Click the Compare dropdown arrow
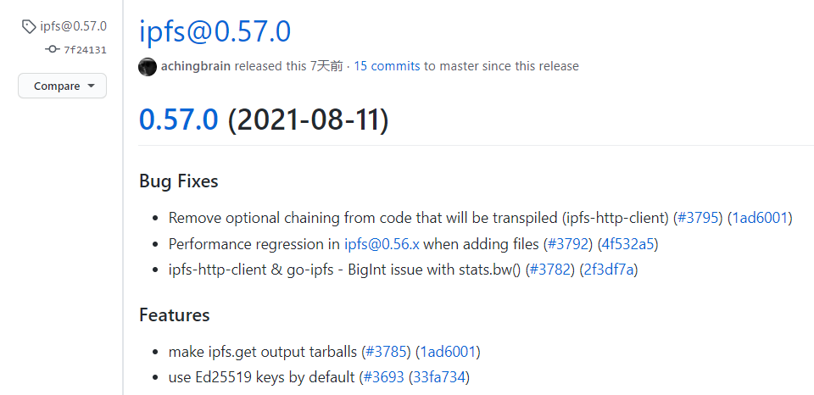The width and height of the screenshot is (814, 395). pyautogui.click(x=92, y=86)
